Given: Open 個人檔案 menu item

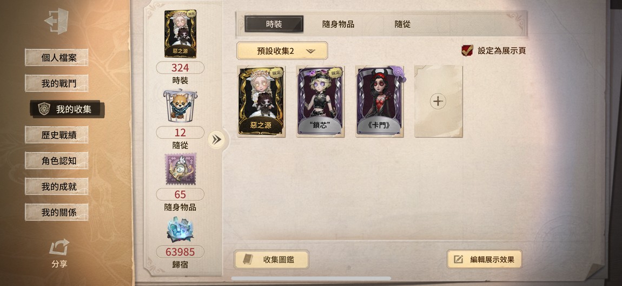Looking at the screenshot, I should [x=57, y=57].
